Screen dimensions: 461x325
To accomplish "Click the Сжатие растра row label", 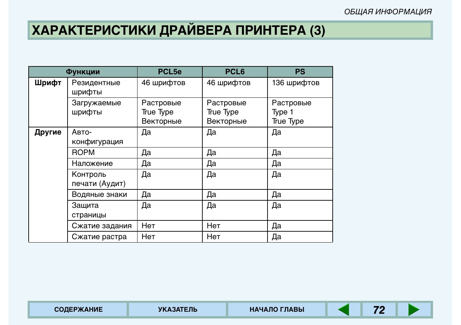I will click(x=99, y=237).
